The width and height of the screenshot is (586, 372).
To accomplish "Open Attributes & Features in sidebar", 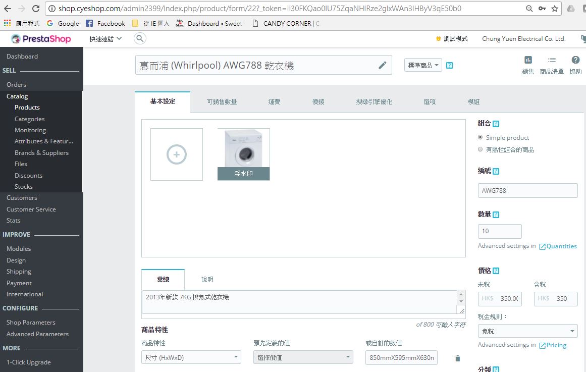I will (44, 141).
